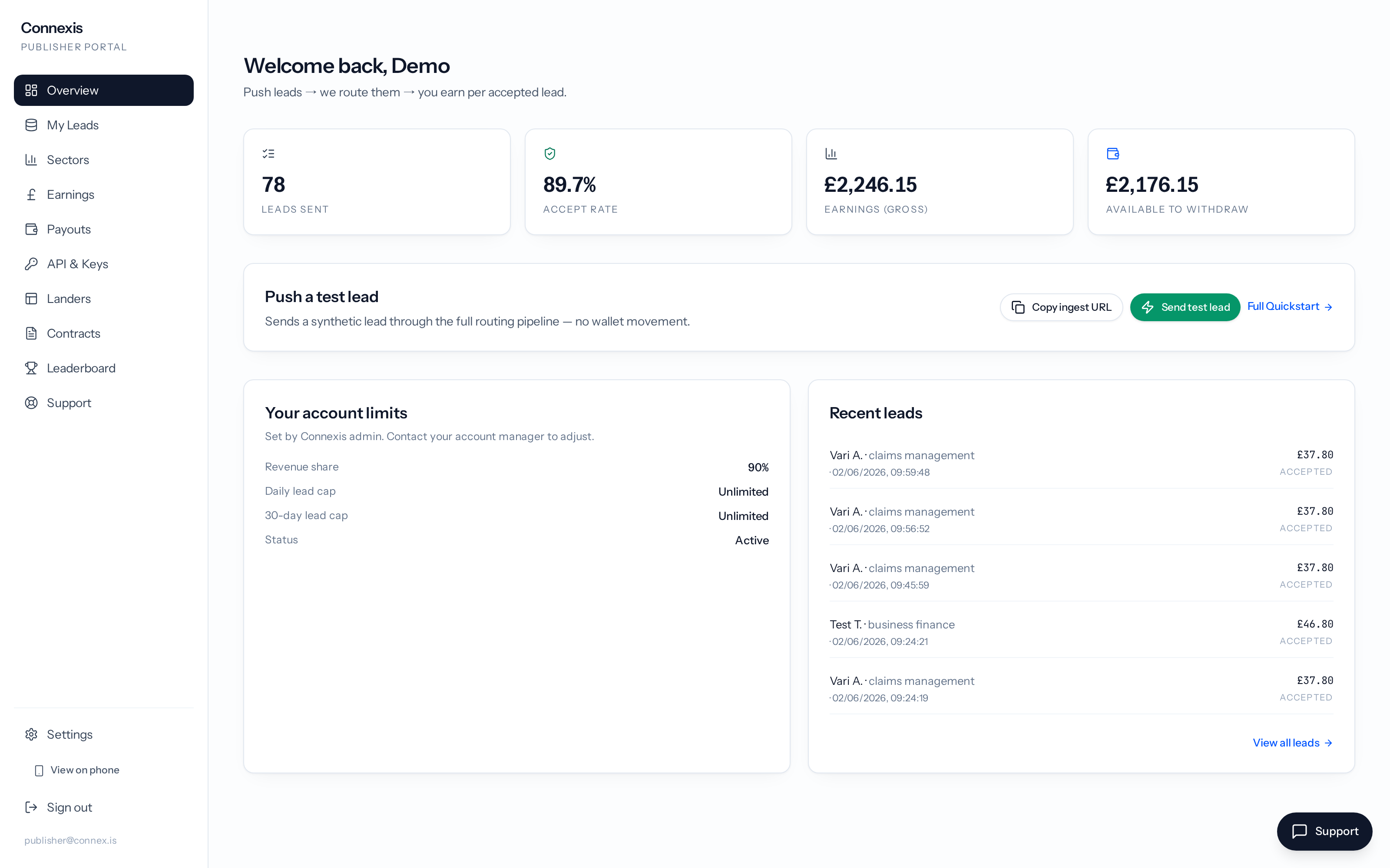This screenshot has height=868, width=1390.
Task: Open Settings label in the sidebar
Action: point(69,734)
